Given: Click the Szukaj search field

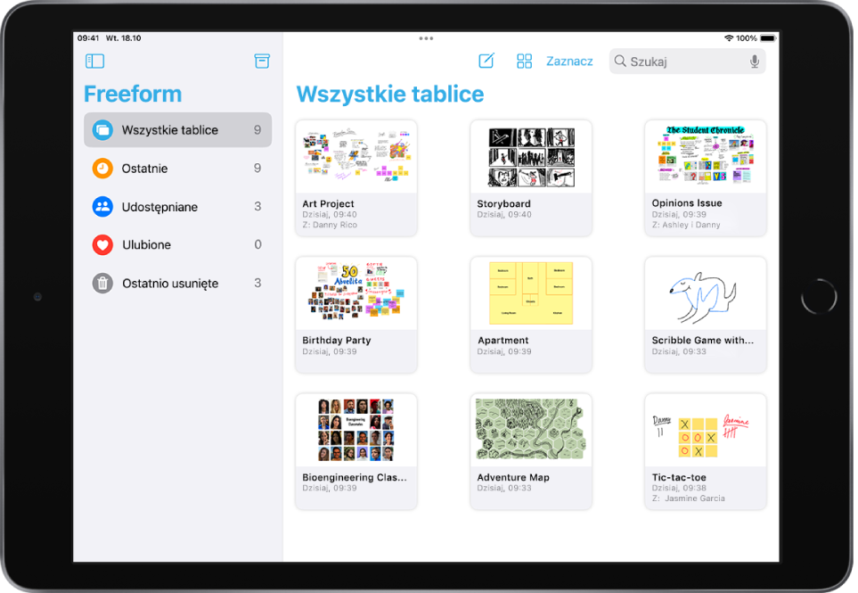Looking at the screenshot, I should [x=687, y=62].
